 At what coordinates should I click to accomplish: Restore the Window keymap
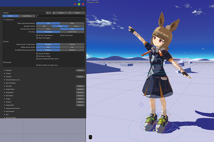[x=80, y=70]
